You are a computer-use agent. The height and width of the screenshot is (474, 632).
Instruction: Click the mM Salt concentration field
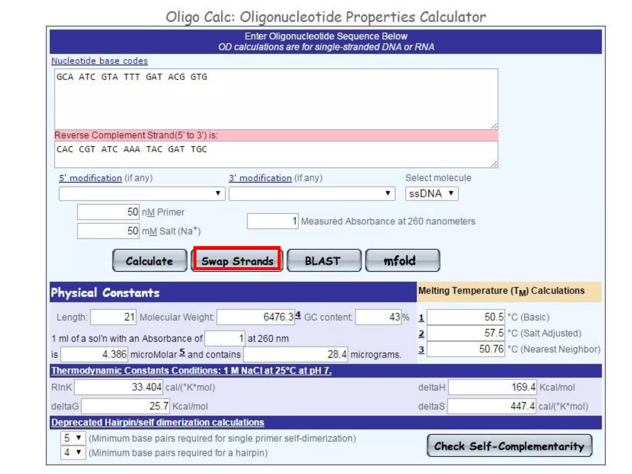click(x=108, y=231)
